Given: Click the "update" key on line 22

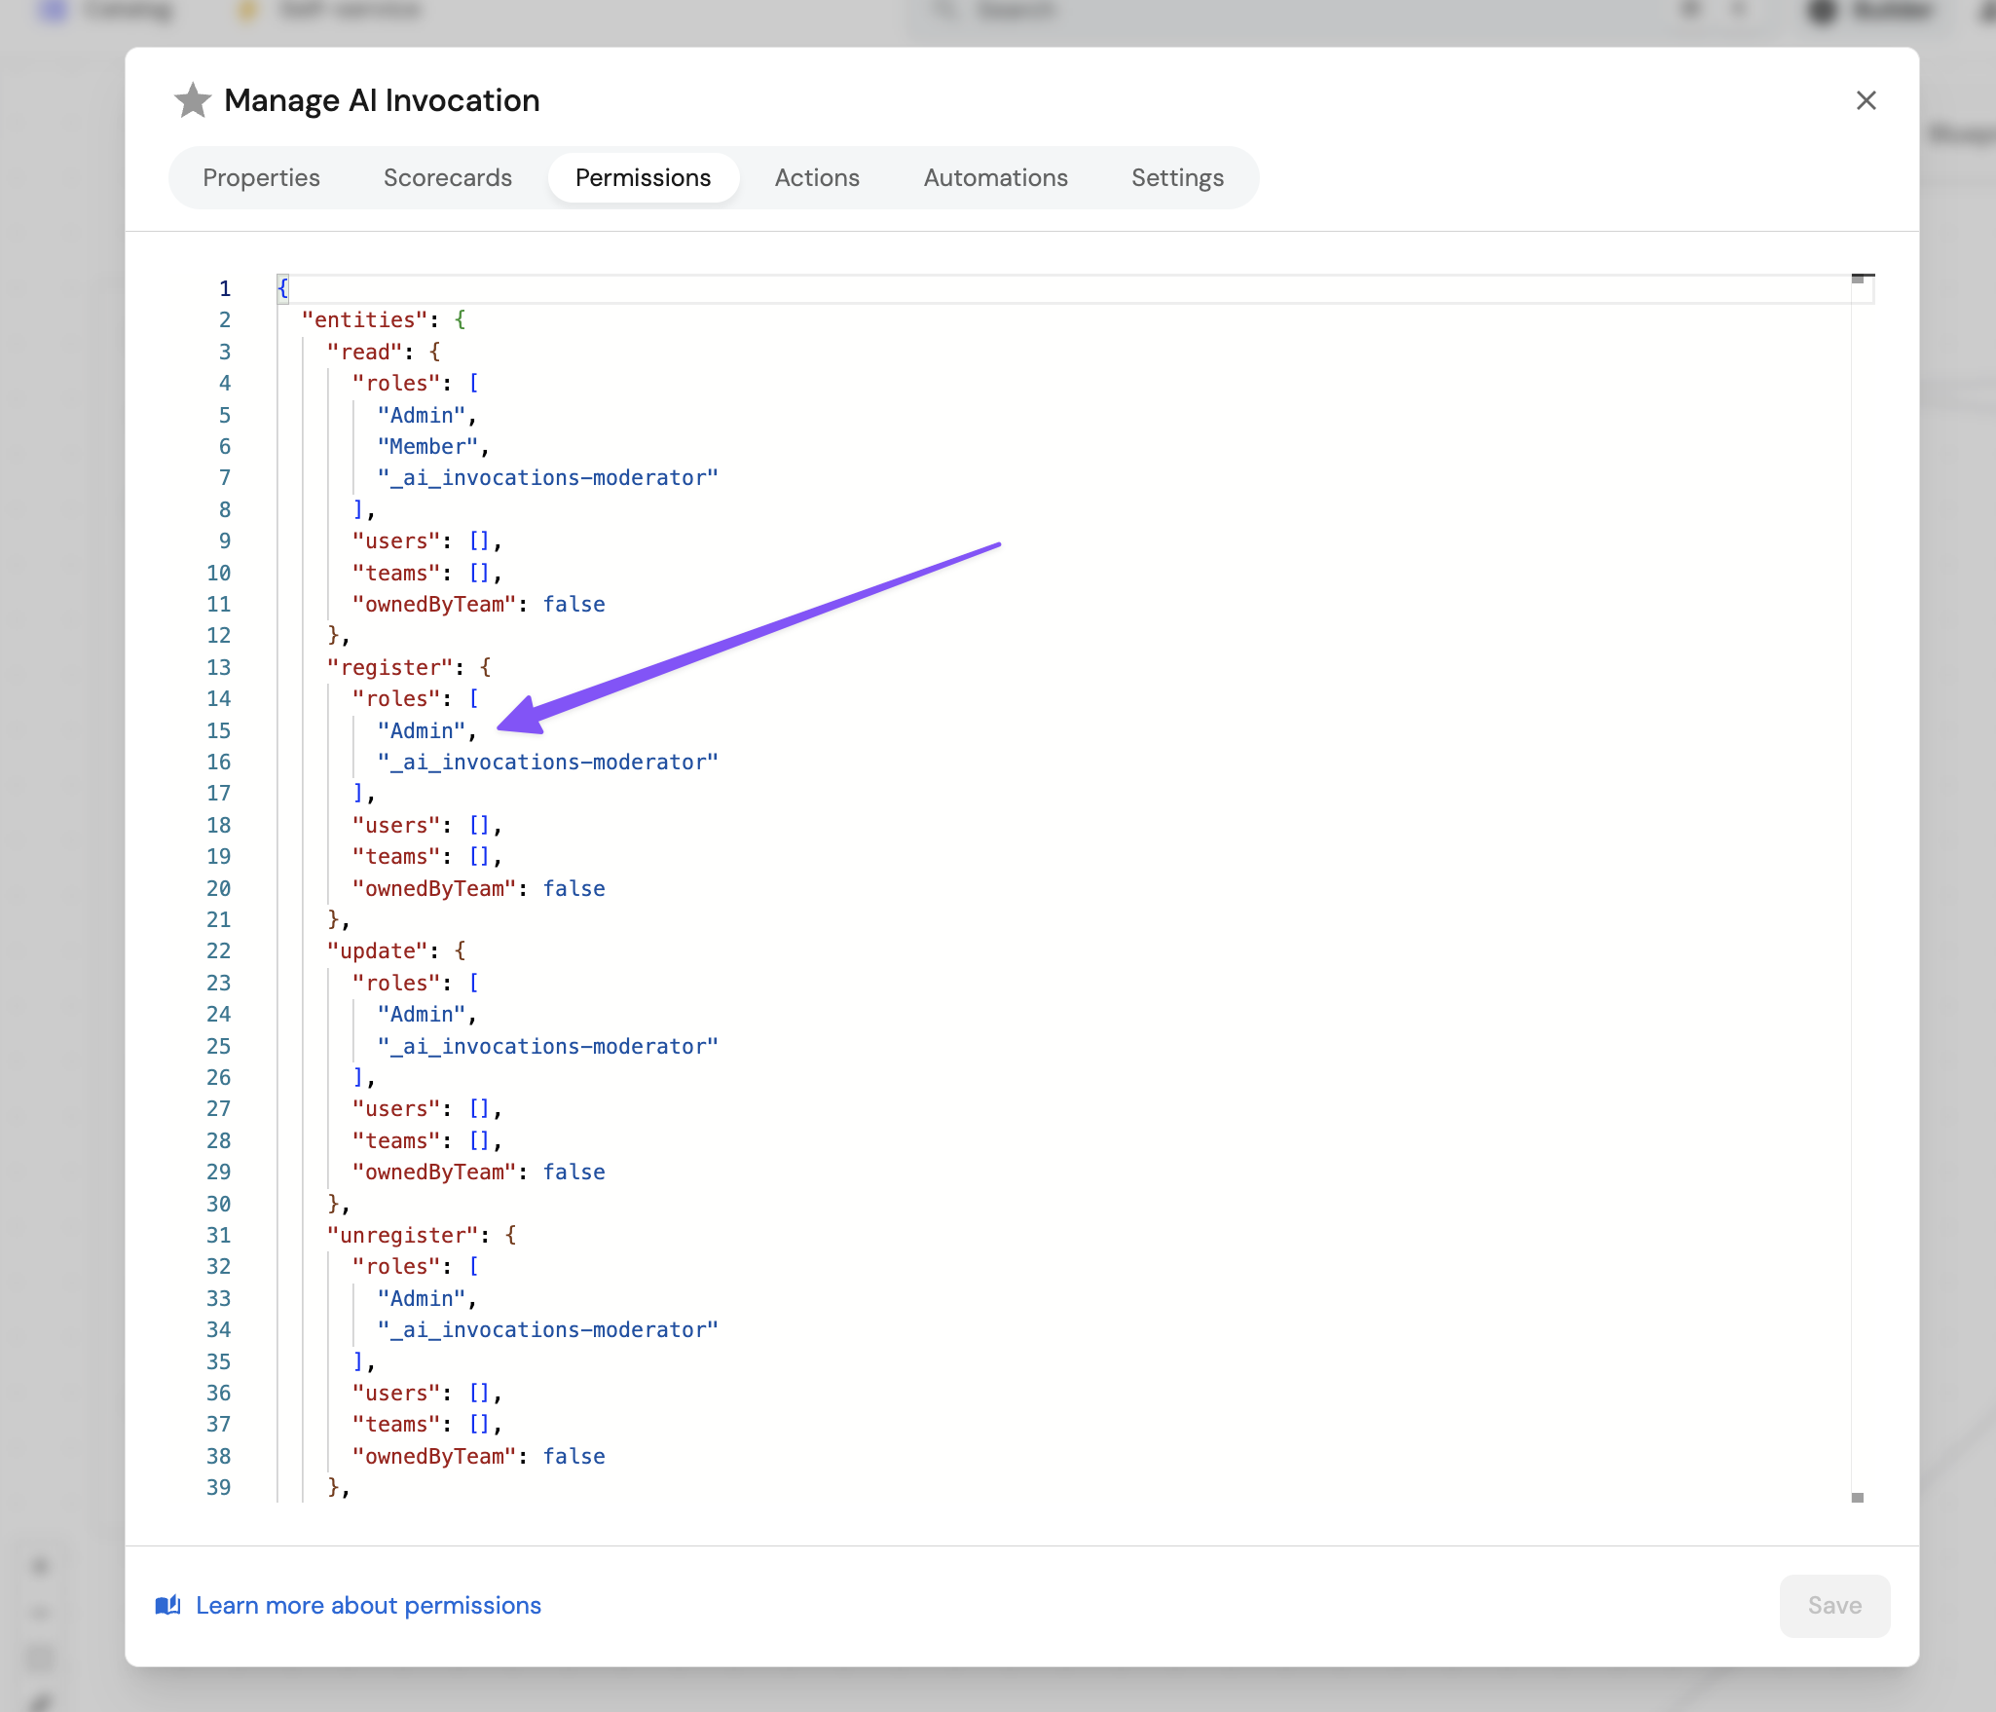Looking at the screenshot, I should pyautogui.click(x=377, y=950).
